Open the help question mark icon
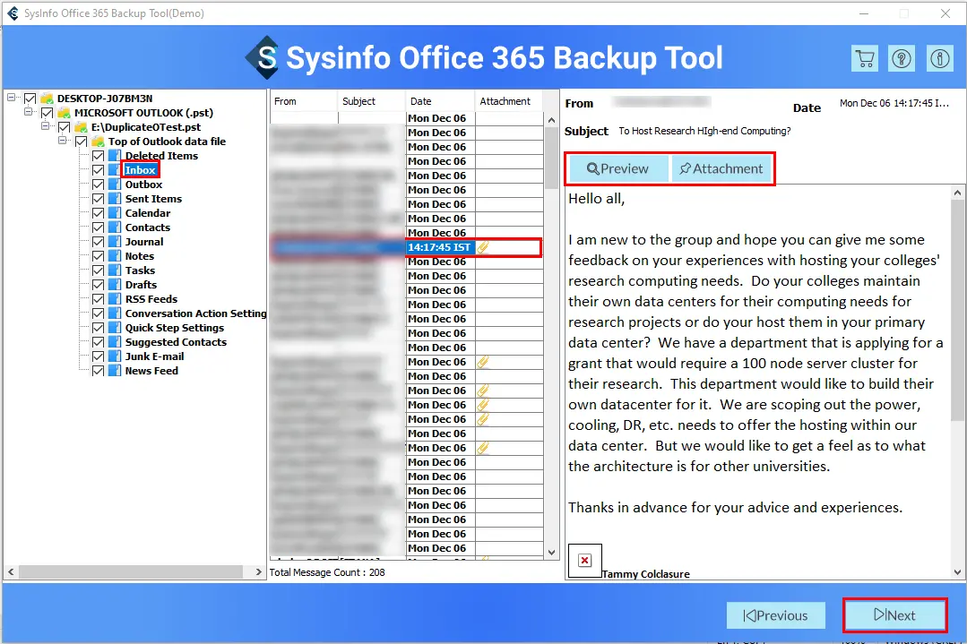Image resolution: width=967 pixels, height=644 pixels. (x=902, y=59)
